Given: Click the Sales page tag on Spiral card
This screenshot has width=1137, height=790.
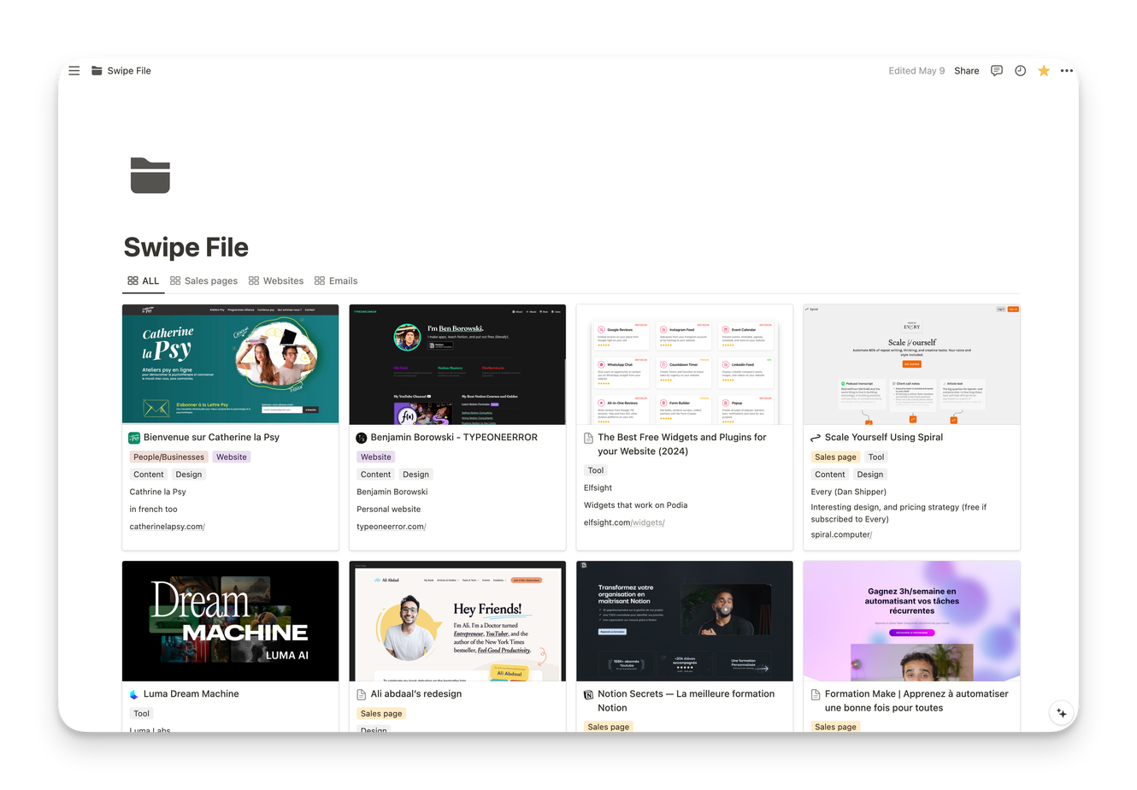Looking at the screenshot, I should (x=835, y=457).
